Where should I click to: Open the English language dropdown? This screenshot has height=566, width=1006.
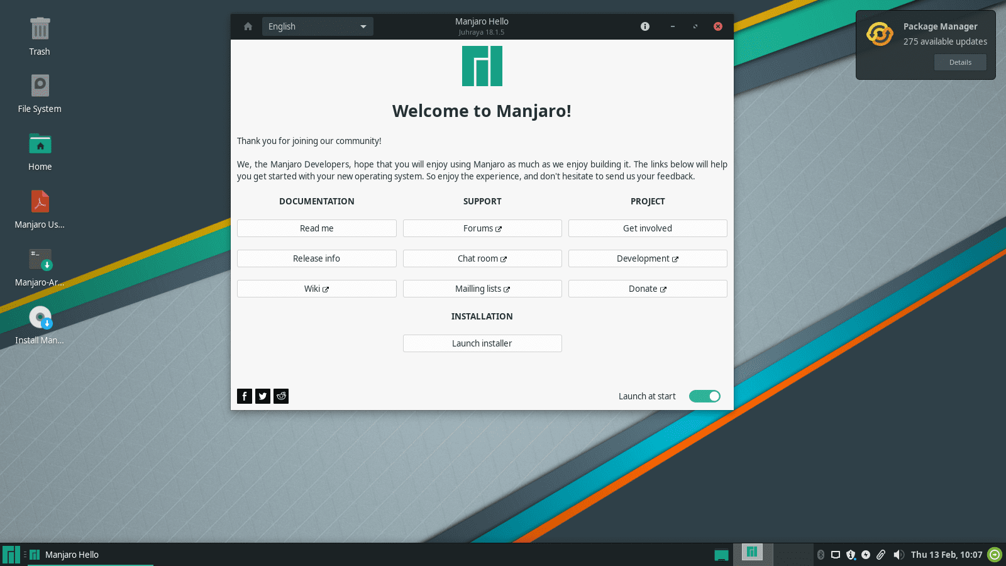click(x=317, y=26)
